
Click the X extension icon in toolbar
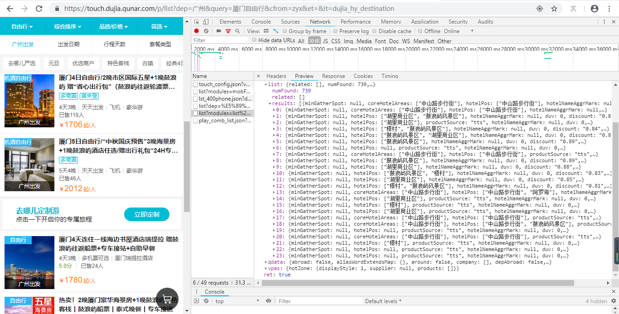573,9
